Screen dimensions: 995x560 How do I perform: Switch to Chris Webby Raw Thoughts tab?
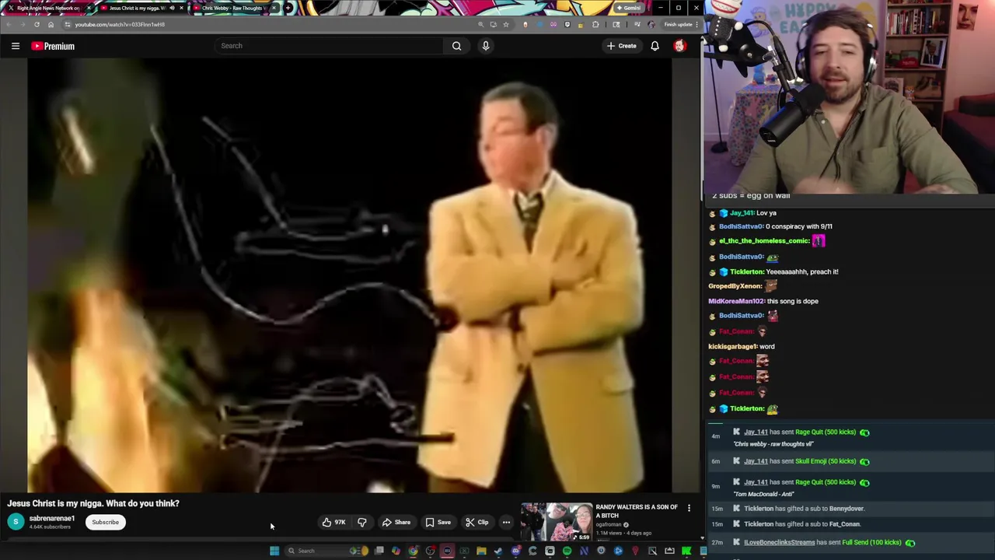pyautogui.click(x=233, y=8)
